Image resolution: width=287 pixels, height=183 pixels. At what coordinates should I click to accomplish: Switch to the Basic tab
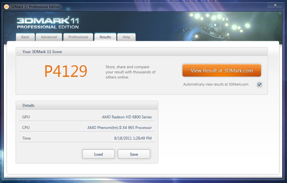coord(25,37)
